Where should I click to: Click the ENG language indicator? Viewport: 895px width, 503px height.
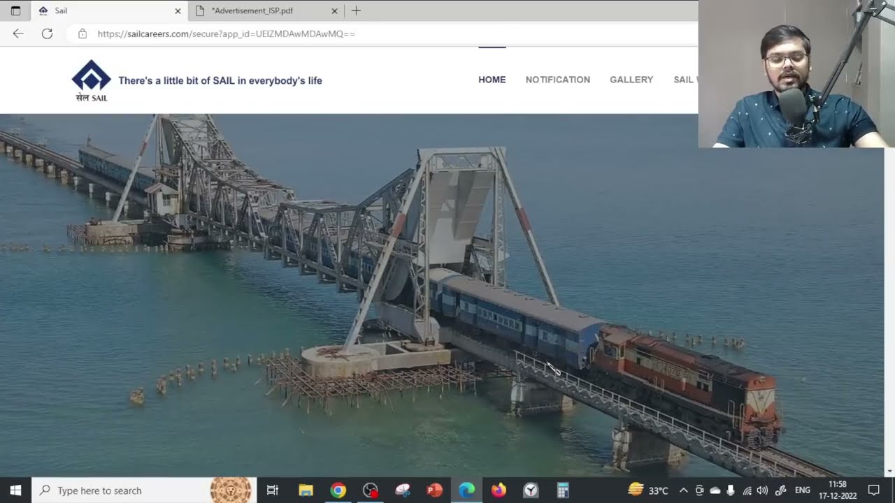click(x=803, y=490)
